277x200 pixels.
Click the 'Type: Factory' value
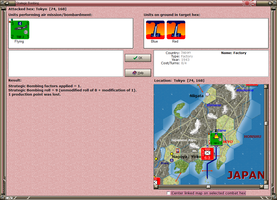coord(187,56)
